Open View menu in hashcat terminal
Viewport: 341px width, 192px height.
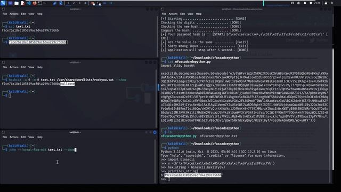pyautogui.click(x=31, y=67)
